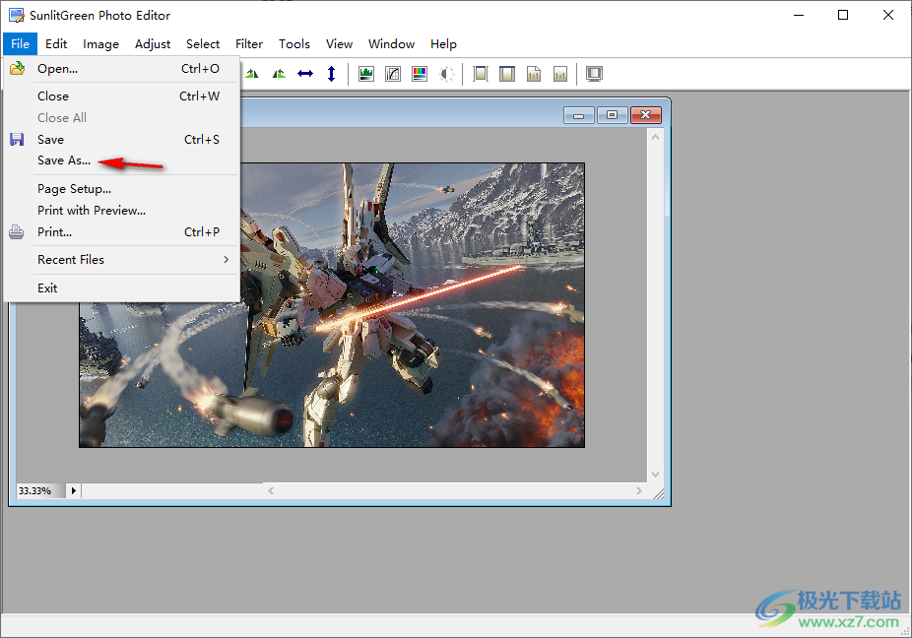Click the vertical scrollbar up arrow

coord(655,137)
